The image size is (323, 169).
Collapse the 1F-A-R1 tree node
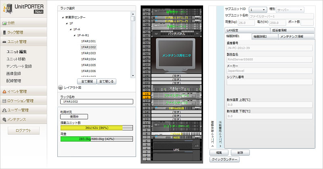[75, 35]
